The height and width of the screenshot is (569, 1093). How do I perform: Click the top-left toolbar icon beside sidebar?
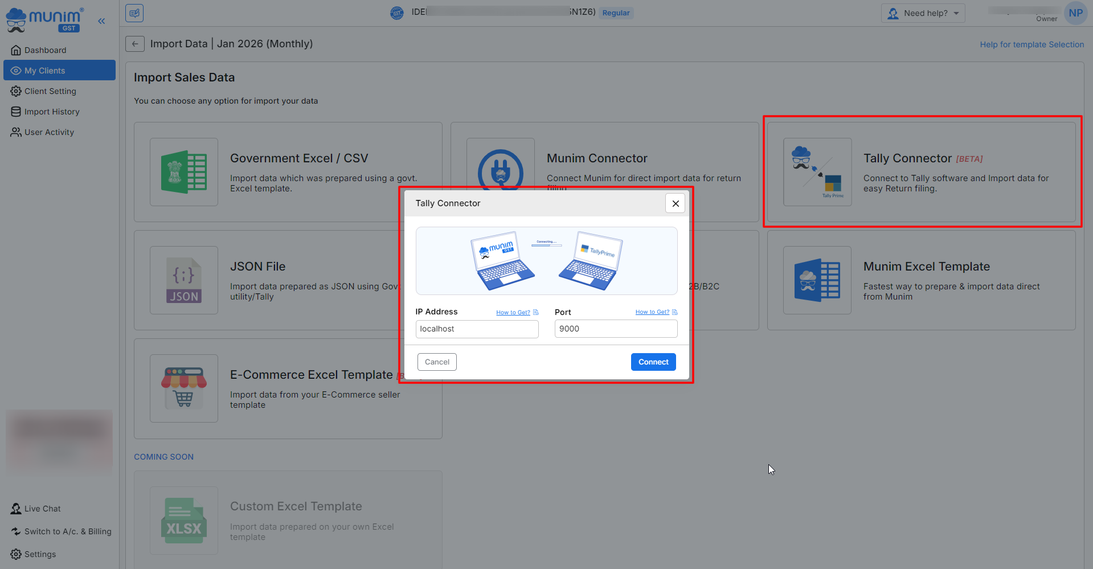[134, 13]
